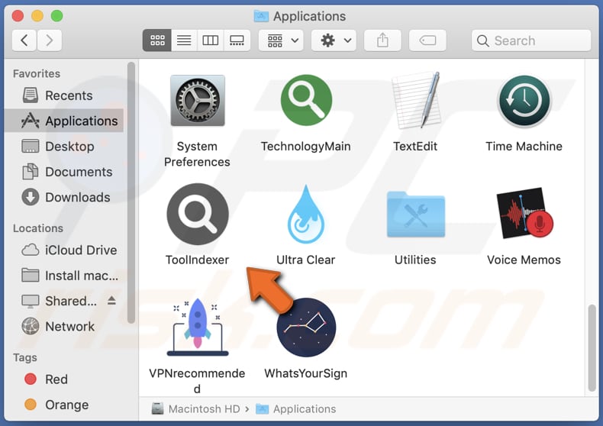Go back with the left chevron button
603x426 pixels.
pyautogui.click(x=24, y=40)
